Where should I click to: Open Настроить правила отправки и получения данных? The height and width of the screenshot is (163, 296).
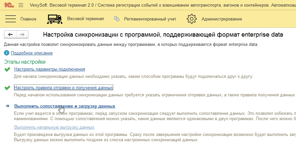pos(64,88)
